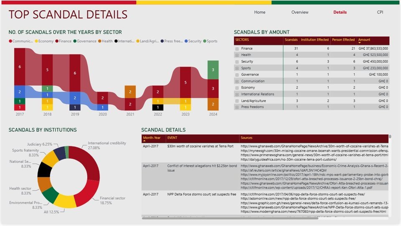401x226 pixels.
Task: Expand the Health sector row
Action: (x=237, y=55)
